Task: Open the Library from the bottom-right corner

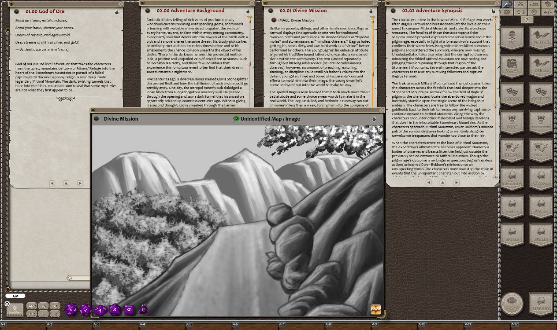Action: click(541, 304)
